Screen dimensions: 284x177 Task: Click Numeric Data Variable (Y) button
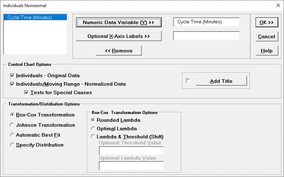click(119, 22)
